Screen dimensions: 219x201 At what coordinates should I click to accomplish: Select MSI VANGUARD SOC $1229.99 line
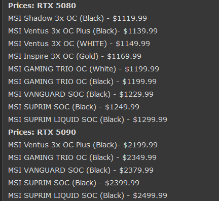81,94
